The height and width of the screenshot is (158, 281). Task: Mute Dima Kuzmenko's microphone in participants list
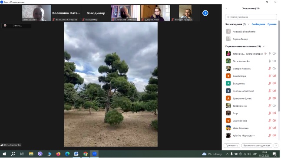(270, 61)
